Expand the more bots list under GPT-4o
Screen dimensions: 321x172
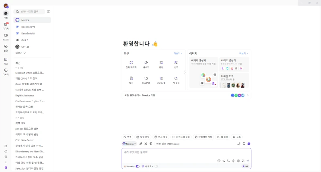(20, 53)
